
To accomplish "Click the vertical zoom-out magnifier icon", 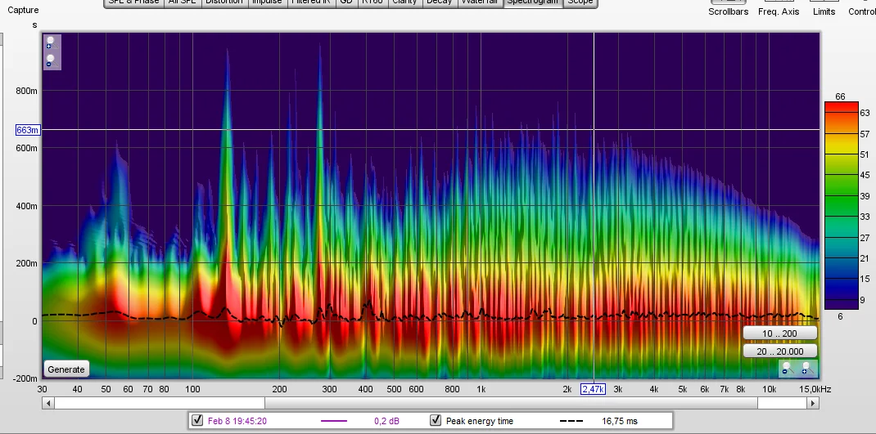I will (51, 60).
